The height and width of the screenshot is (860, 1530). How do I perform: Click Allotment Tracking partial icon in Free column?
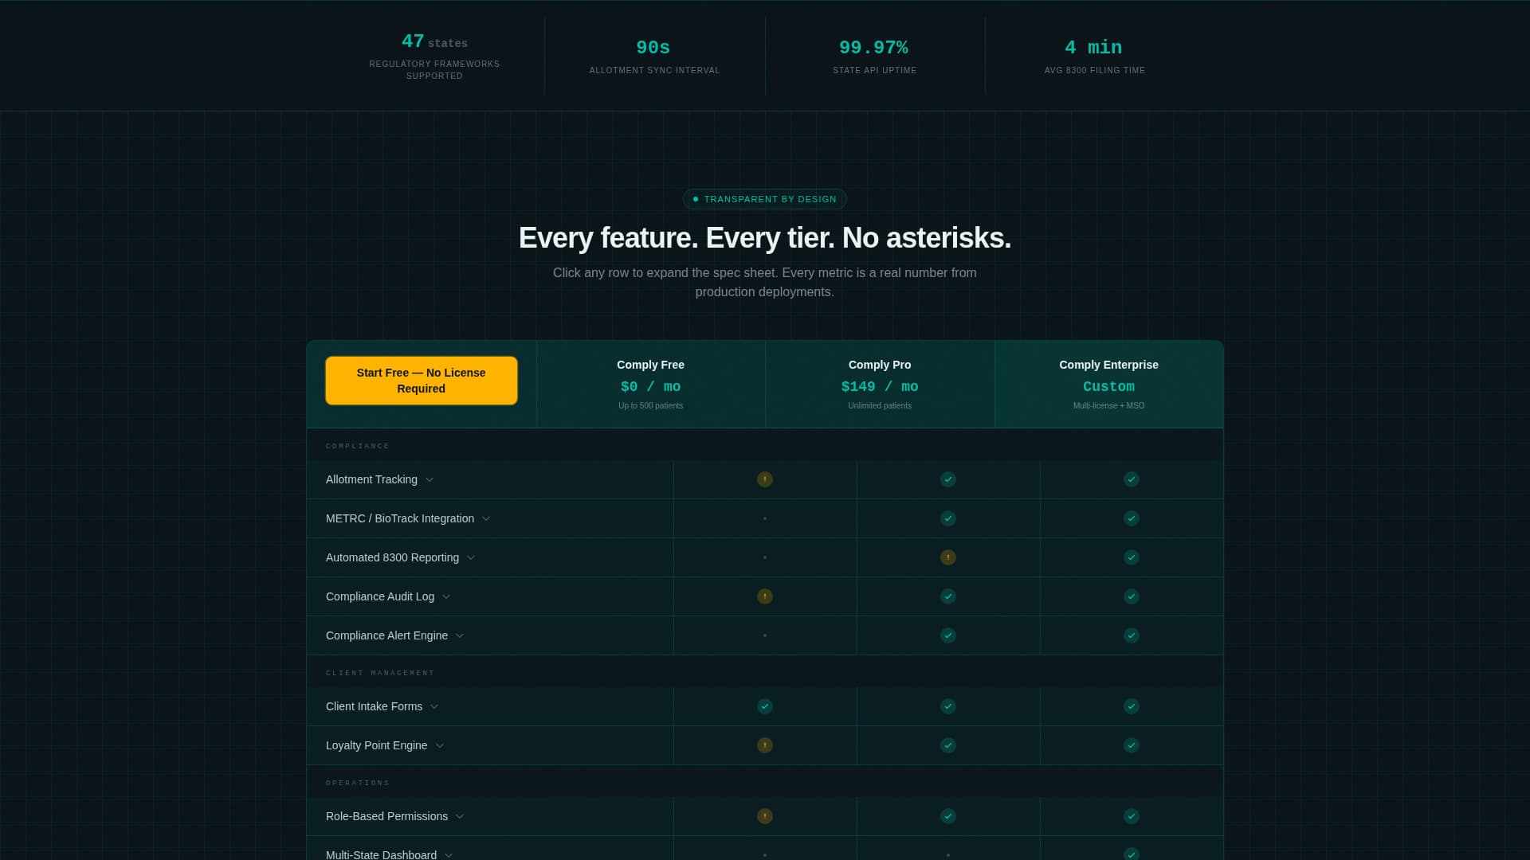coord(765,479)
